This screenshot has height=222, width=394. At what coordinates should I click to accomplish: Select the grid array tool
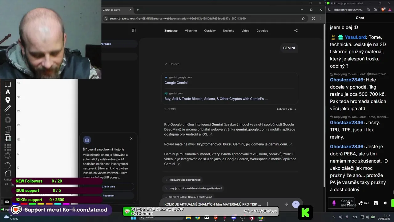[x=8, y=147]
